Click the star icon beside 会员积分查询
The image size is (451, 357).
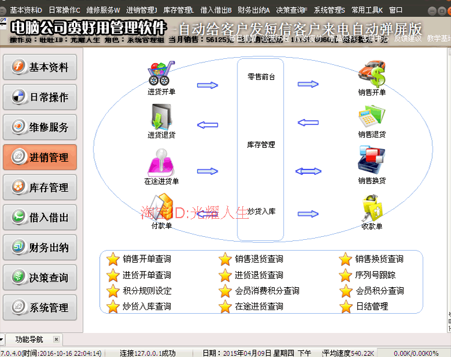345,291
